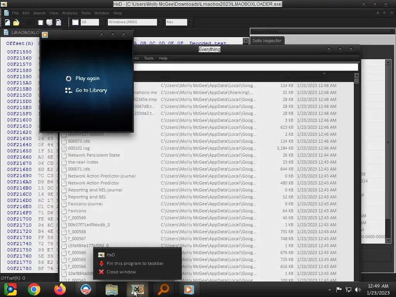Click the Action Center flag tray icon
This screenshot has height=297, width=396.
(339, 289)
